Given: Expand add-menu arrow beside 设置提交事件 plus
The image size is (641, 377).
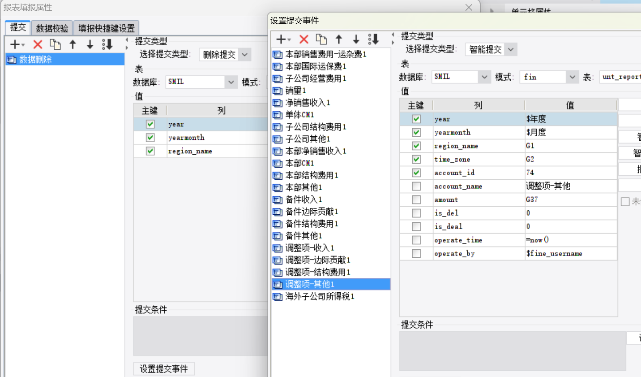Looking at the screenshot, I should click(x=289, y=40).
